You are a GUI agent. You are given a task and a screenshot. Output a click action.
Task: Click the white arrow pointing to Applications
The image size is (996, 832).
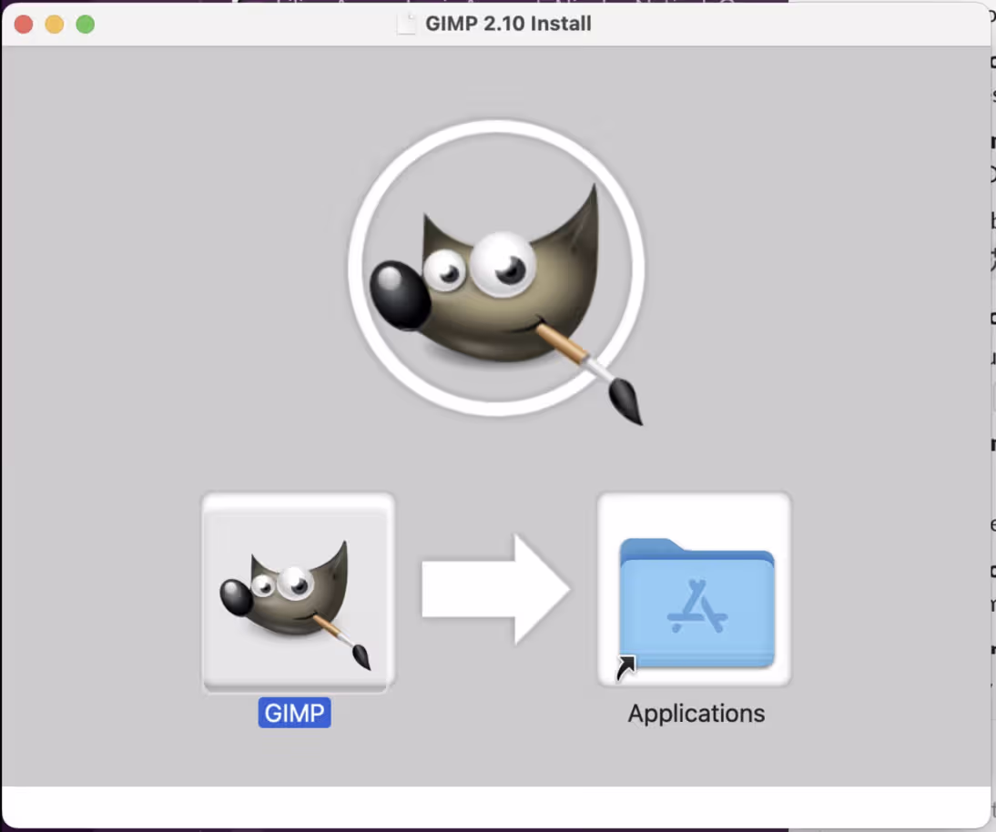(x=496, y=590)
